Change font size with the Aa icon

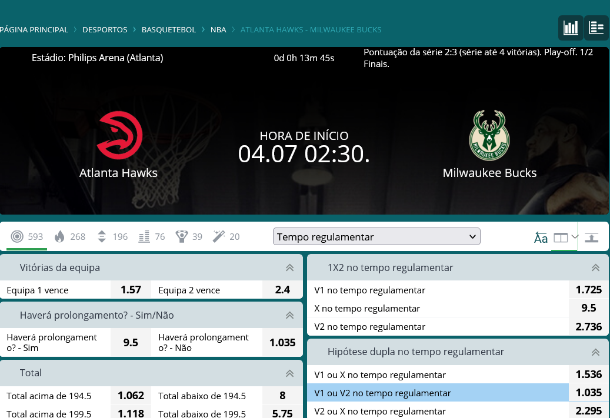541,237
